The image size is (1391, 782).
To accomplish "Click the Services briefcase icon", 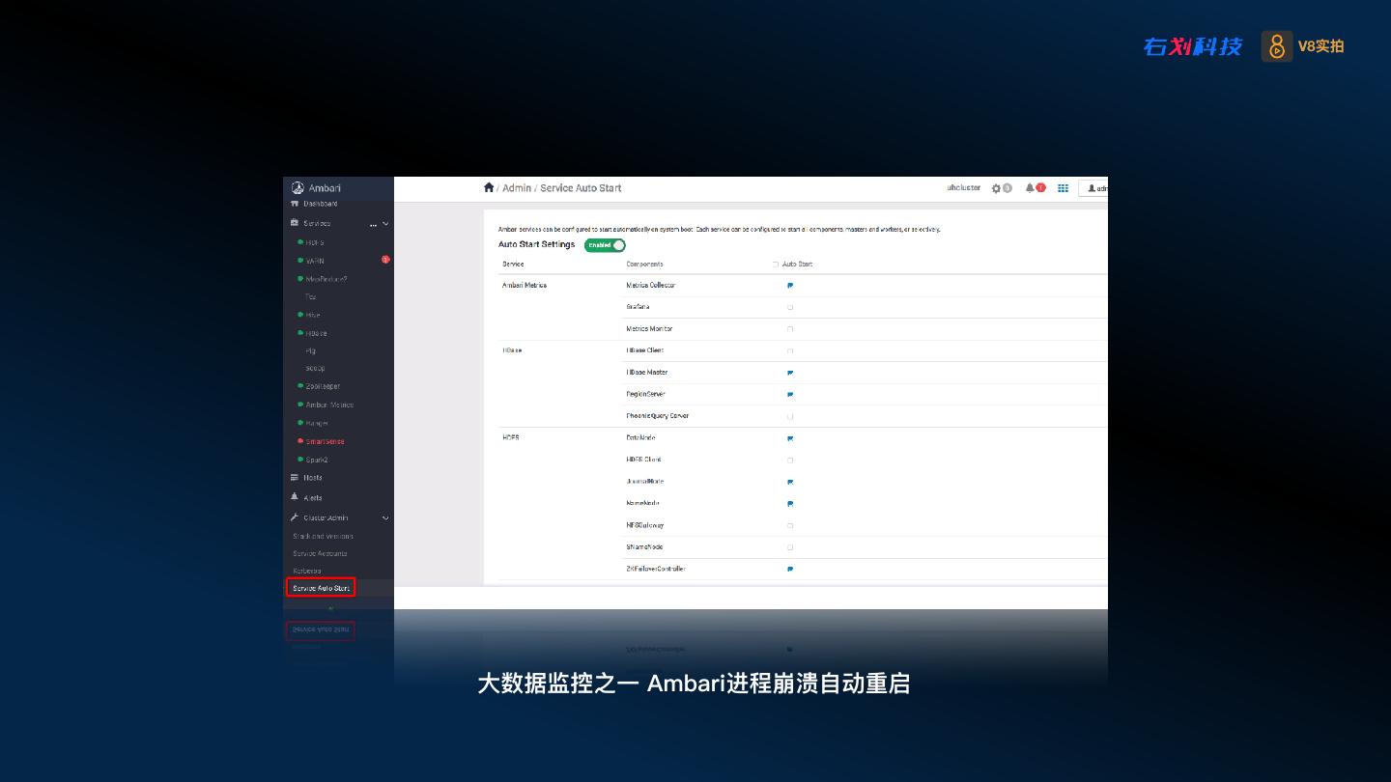I will pyautogui.click(x=295, y=223).
